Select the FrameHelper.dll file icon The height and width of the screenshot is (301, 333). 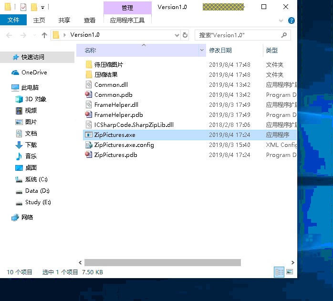click(89, 104)
